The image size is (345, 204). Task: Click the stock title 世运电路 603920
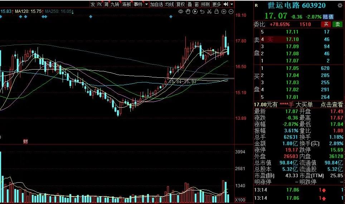pos(297,5)
